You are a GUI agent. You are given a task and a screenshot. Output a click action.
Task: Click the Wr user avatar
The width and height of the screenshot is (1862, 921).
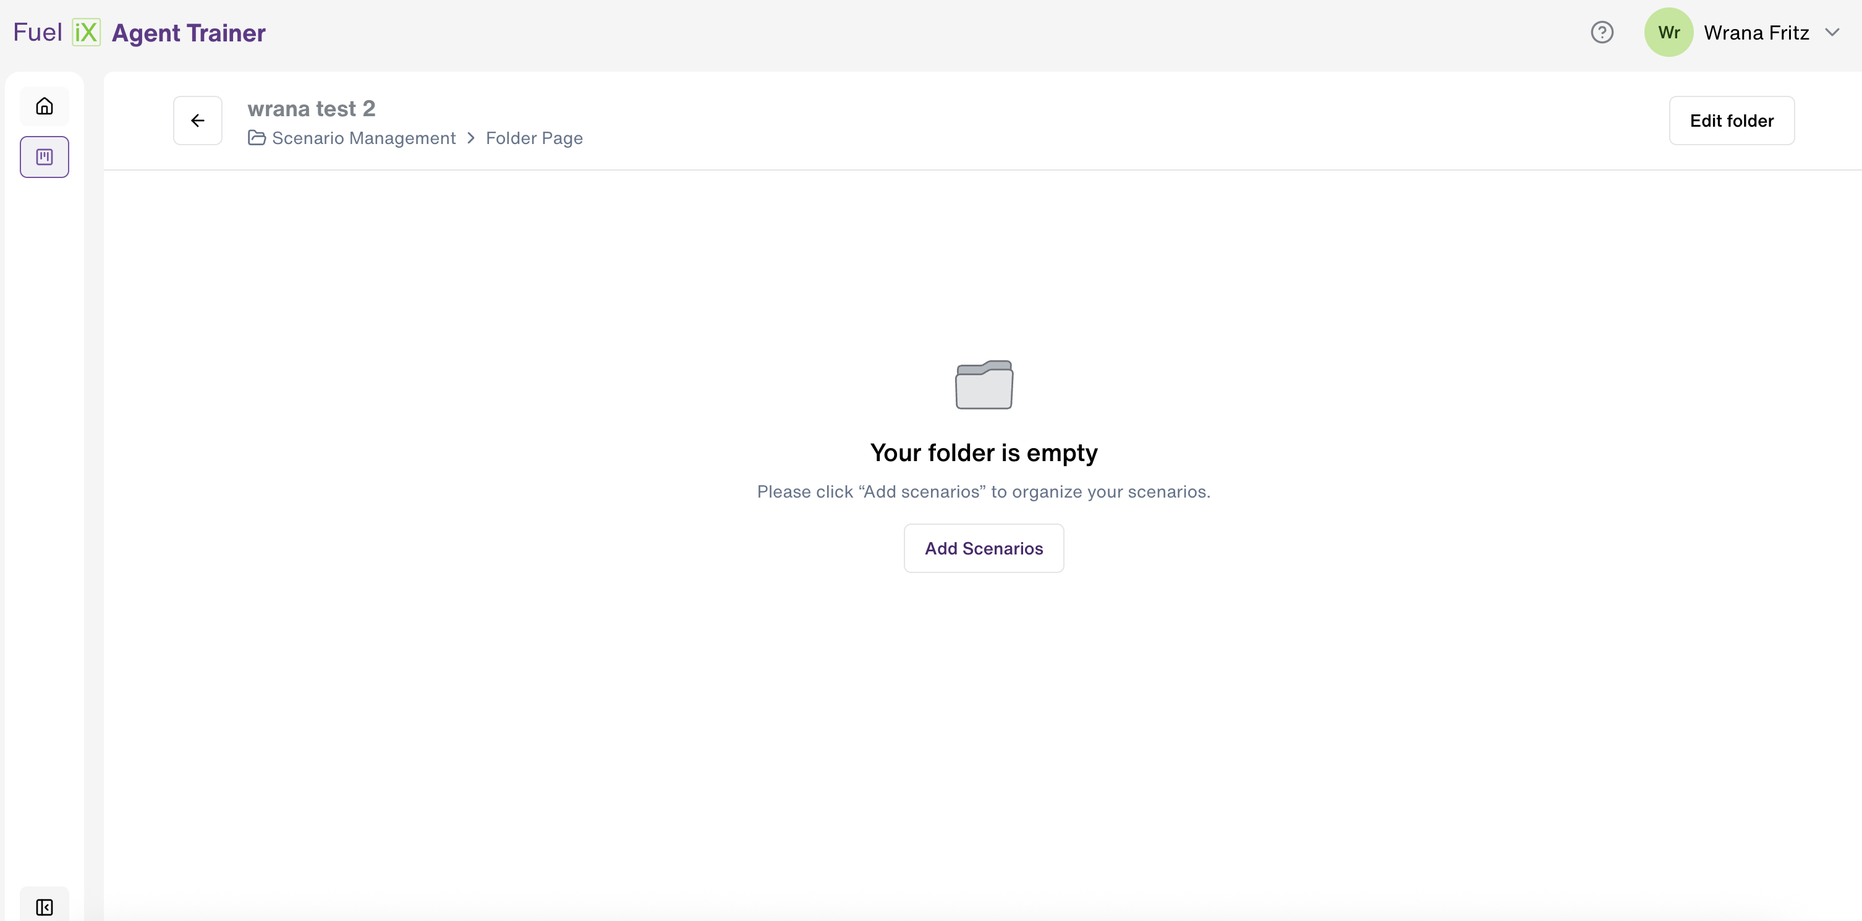1669,33
